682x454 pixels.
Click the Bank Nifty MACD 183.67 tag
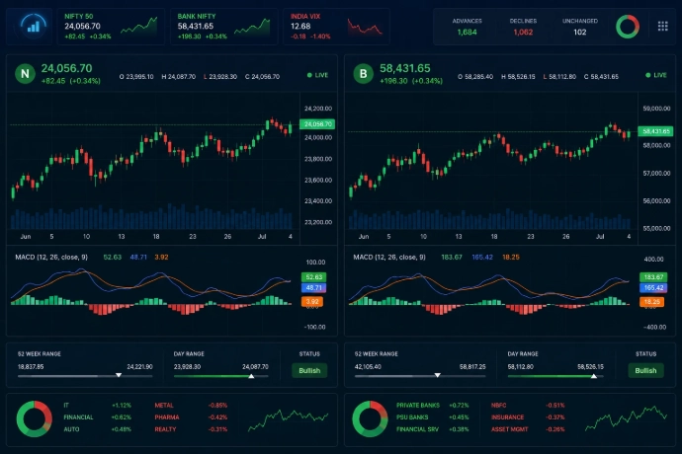pos(653,277)
